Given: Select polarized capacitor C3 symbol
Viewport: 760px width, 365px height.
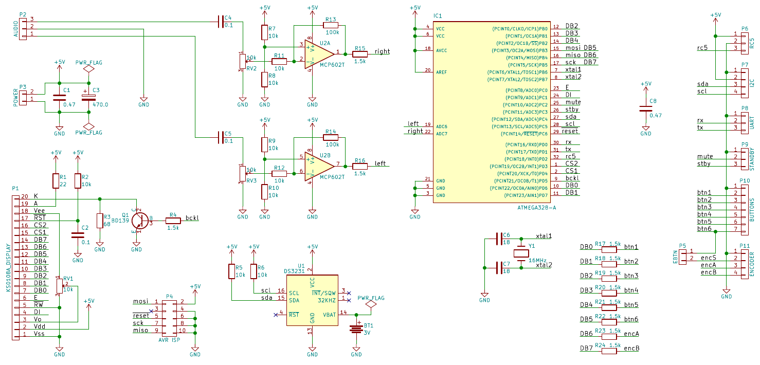Looking at the screenshot, I should click(88, 97).
